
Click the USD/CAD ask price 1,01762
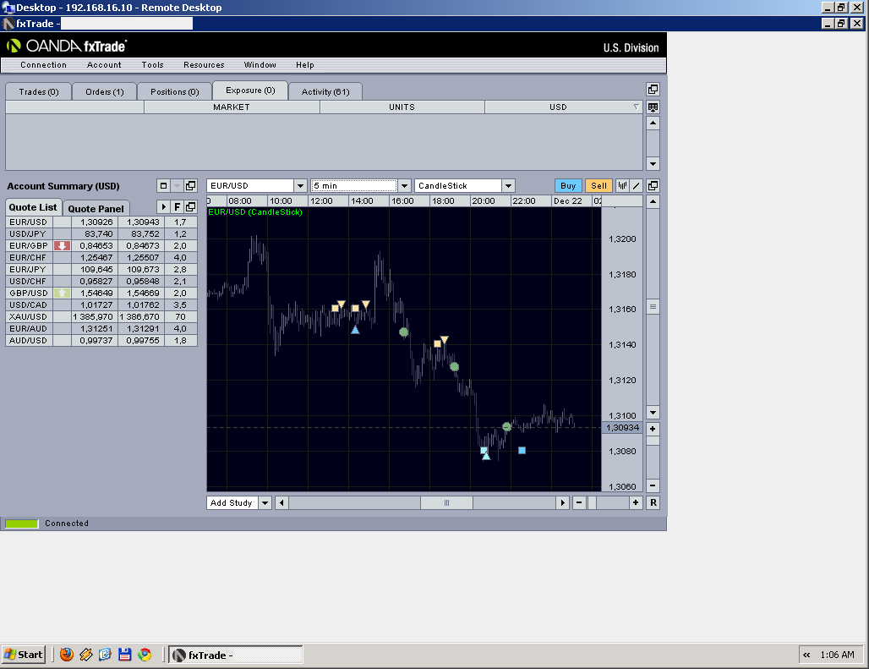coord(142,304)
